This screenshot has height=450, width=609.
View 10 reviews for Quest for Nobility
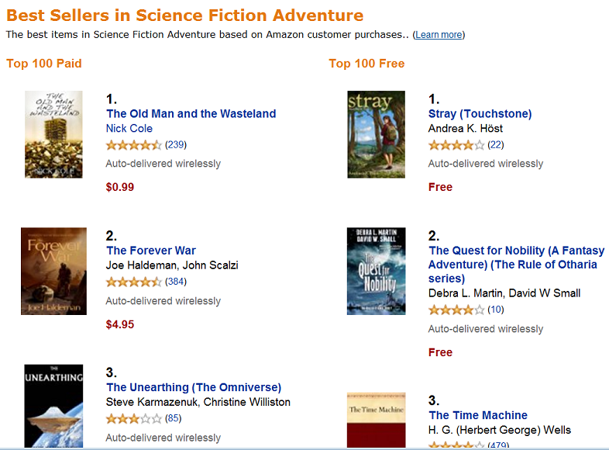point(496,310)
